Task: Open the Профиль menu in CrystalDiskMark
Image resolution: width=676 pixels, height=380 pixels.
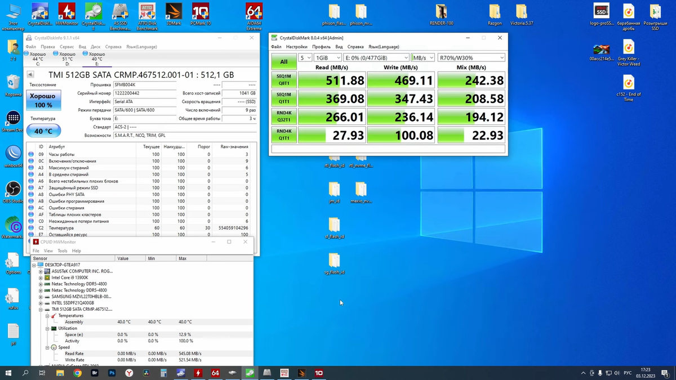Action: [321, 47]
